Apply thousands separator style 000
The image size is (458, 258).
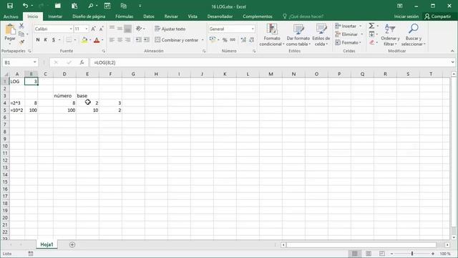(x=233, y=40)
